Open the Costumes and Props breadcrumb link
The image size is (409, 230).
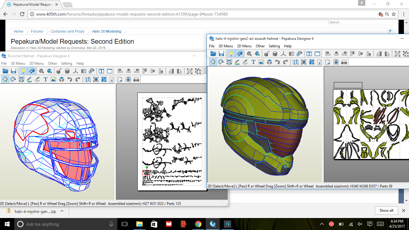67,31
